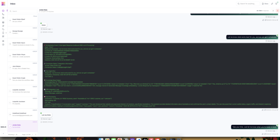Click the 'Let me think' incoming message bubble
The image size is (280, 140).
tap(46, 115)
